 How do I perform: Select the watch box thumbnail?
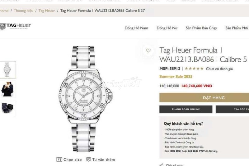(x=8, y=108)
